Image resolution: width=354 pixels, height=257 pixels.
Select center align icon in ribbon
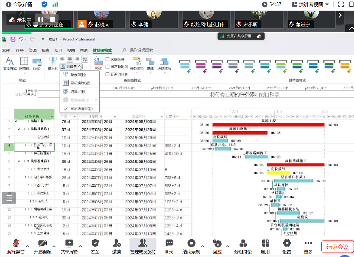(70, 59)
